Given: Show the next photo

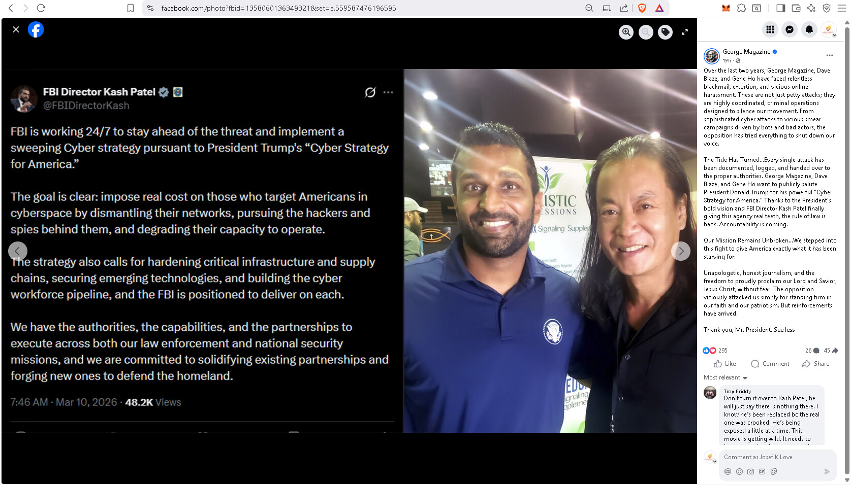Looking at the screenshot, I should 681,251.
